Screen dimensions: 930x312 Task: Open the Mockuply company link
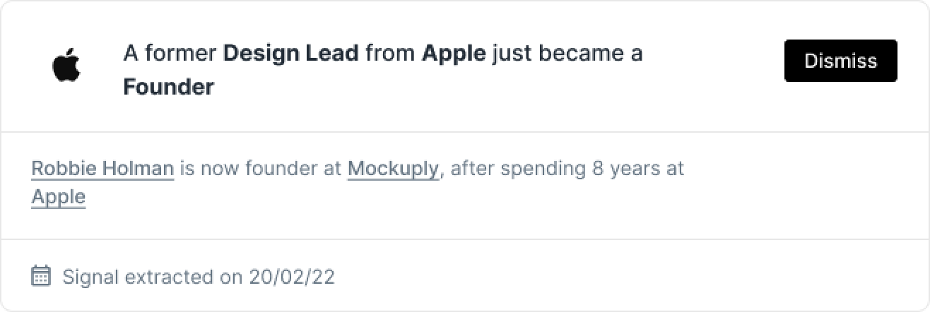394,169
